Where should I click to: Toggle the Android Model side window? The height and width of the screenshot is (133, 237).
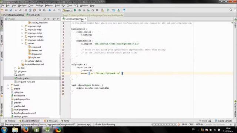point(236,109)
